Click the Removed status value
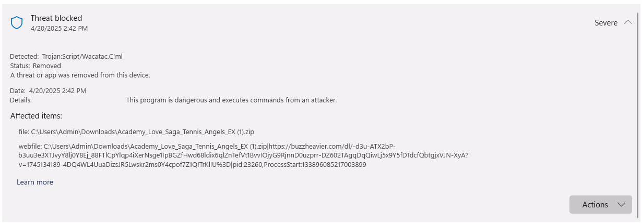The image size is (642, 223). pos(47,66)
